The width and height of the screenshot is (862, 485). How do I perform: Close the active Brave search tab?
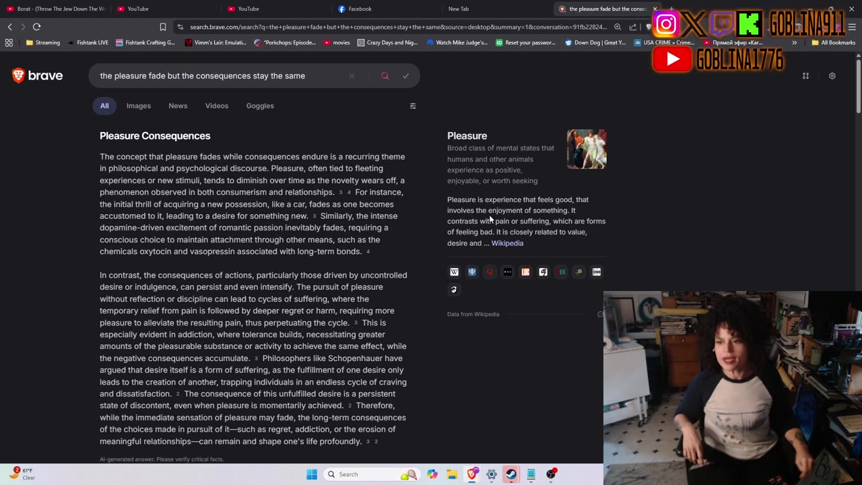[655, 9]
